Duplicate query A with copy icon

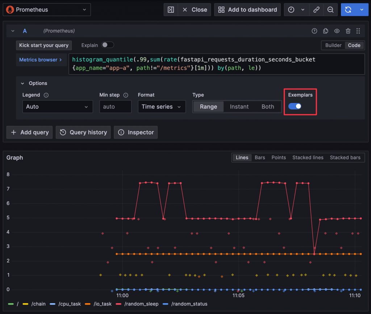(326, 31)
